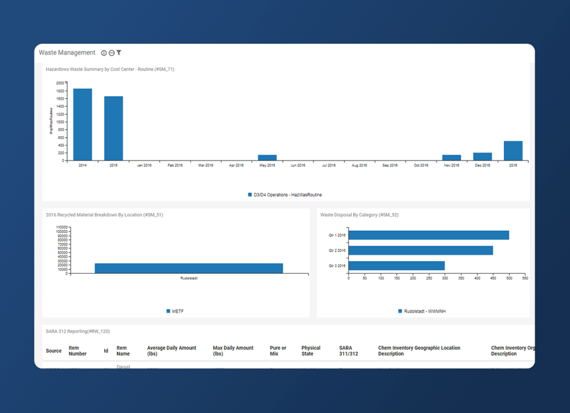Open the filter icon next to Waste Management
This screenshot has height=413, width=570.
tap(120, 52)
